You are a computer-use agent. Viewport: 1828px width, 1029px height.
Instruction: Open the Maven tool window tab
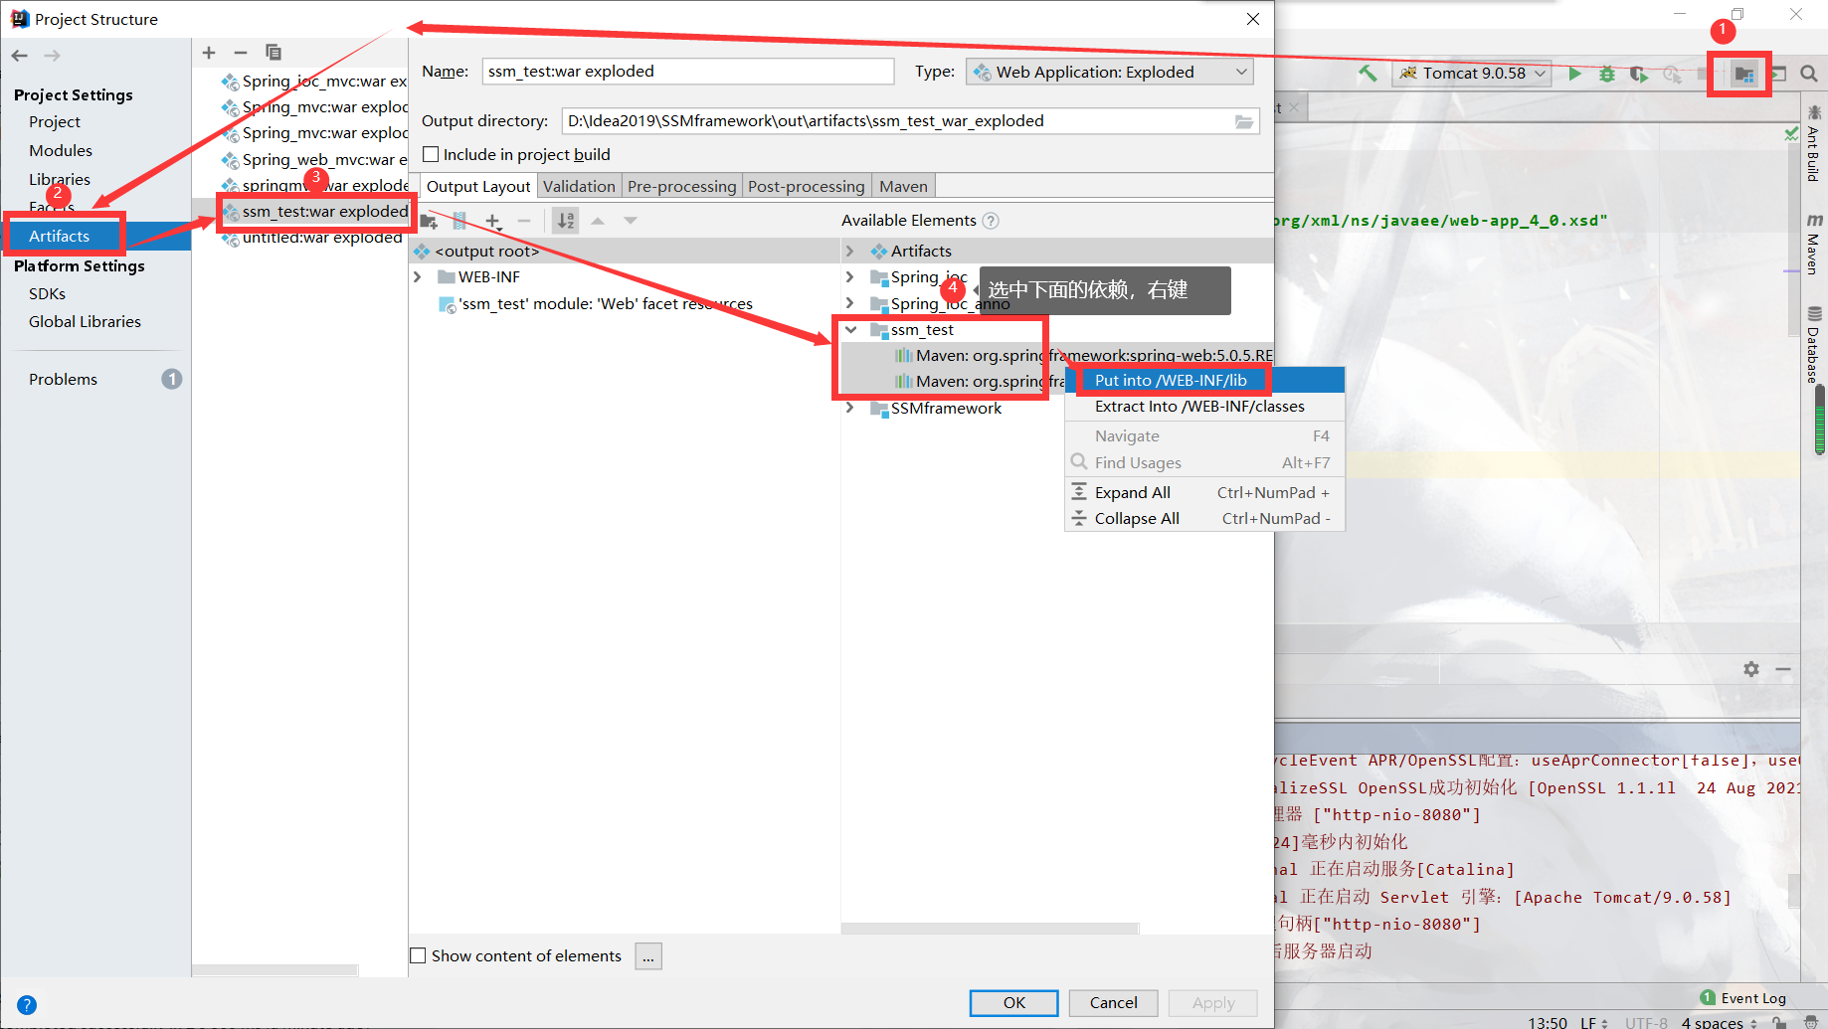pyautogui.click(x=1814, y=245)
